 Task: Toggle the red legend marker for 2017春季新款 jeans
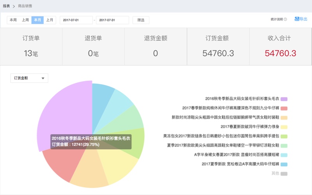284,108
